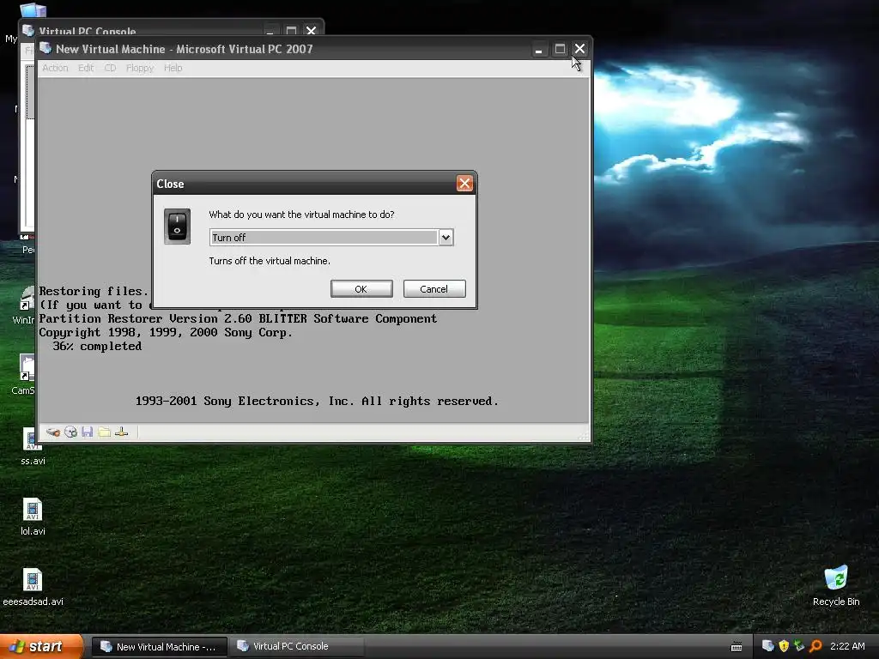Open the Edit menu
This screenshot has width=879, height=659.
point(86,68)
